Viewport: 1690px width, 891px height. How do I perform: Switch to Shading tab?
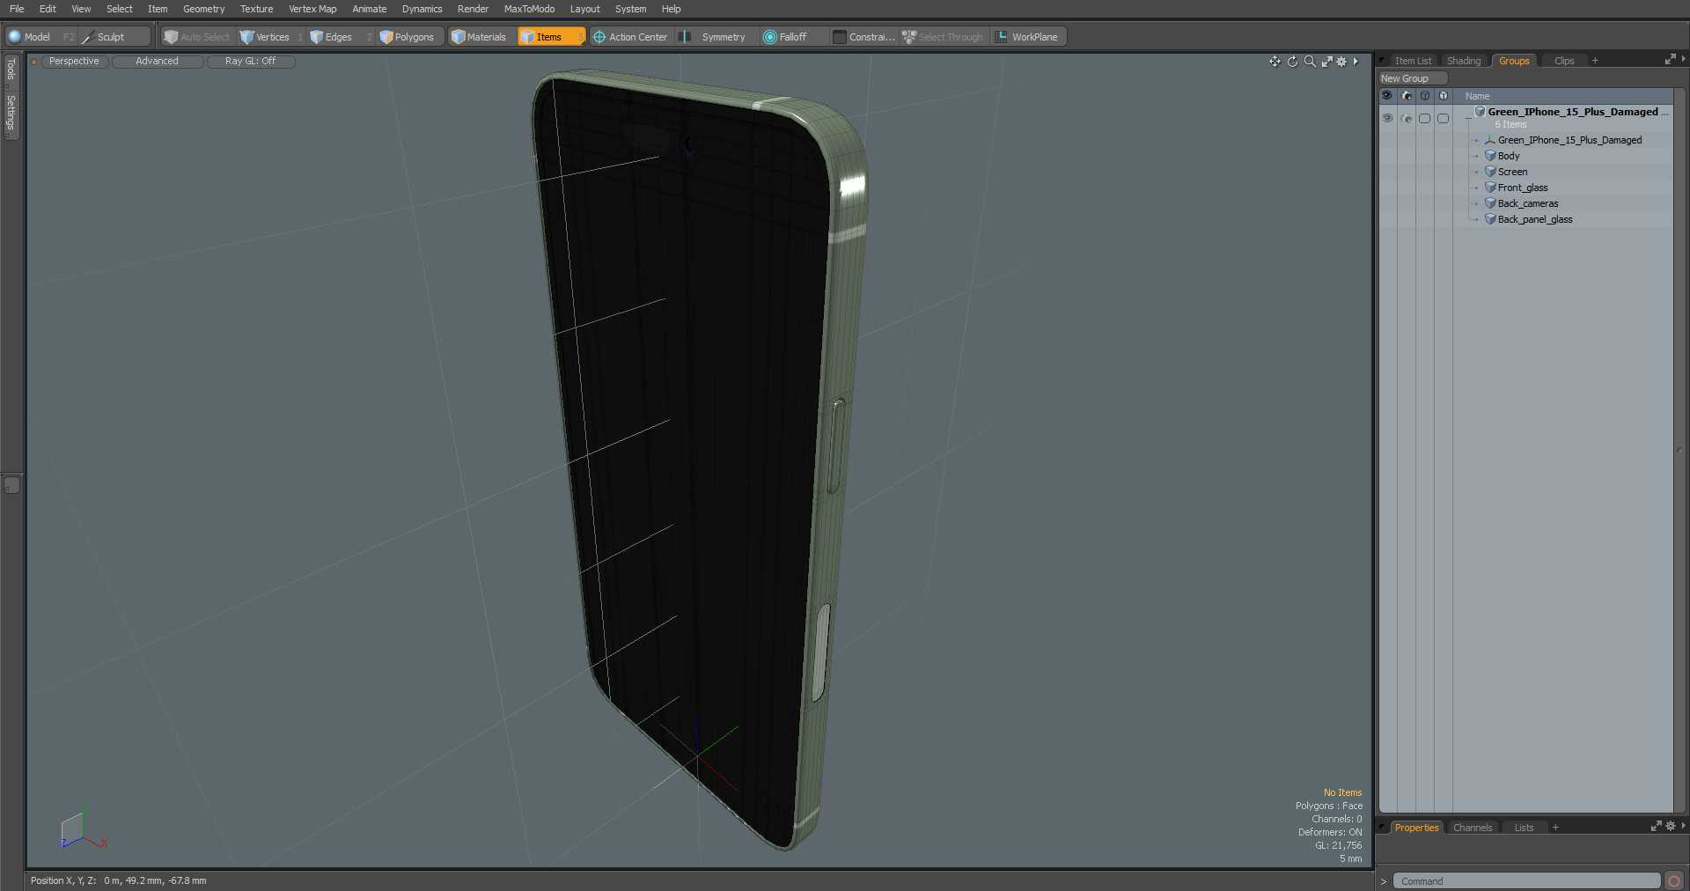[1464, 61]
